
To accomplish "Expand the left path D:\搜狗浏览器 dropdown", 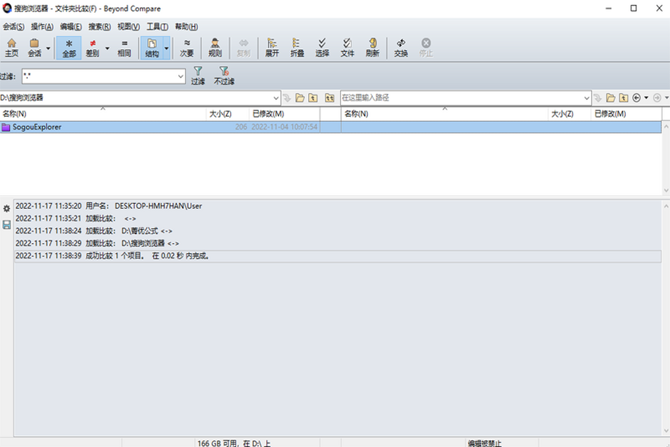I will (x=276, y=98).
